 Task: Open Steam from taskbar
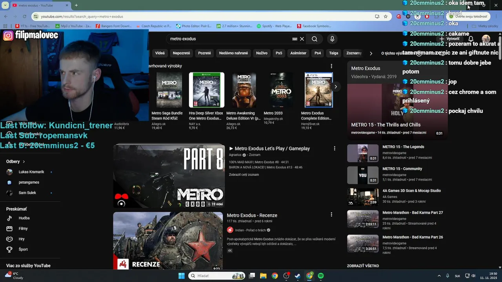point(298,276)
